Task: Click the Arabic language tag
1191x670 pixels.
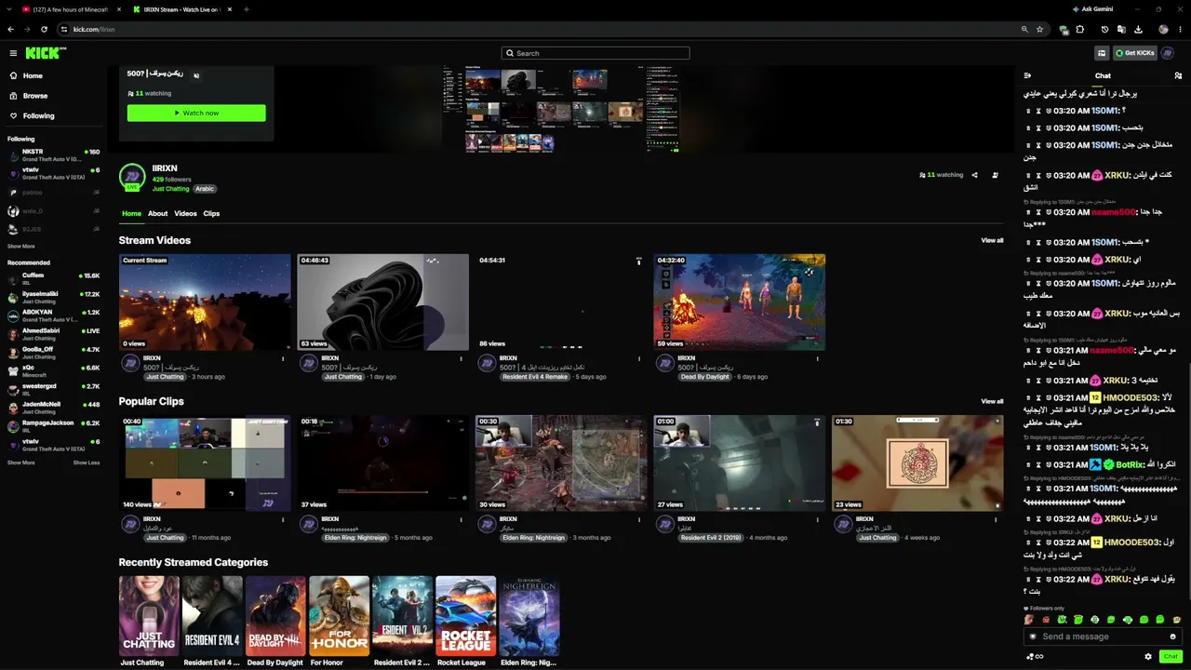Action: (204, 189)
